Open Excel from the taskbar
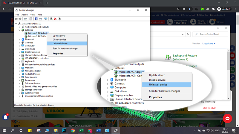This screenshot has height=134, width=239. (x=81, y=130)
